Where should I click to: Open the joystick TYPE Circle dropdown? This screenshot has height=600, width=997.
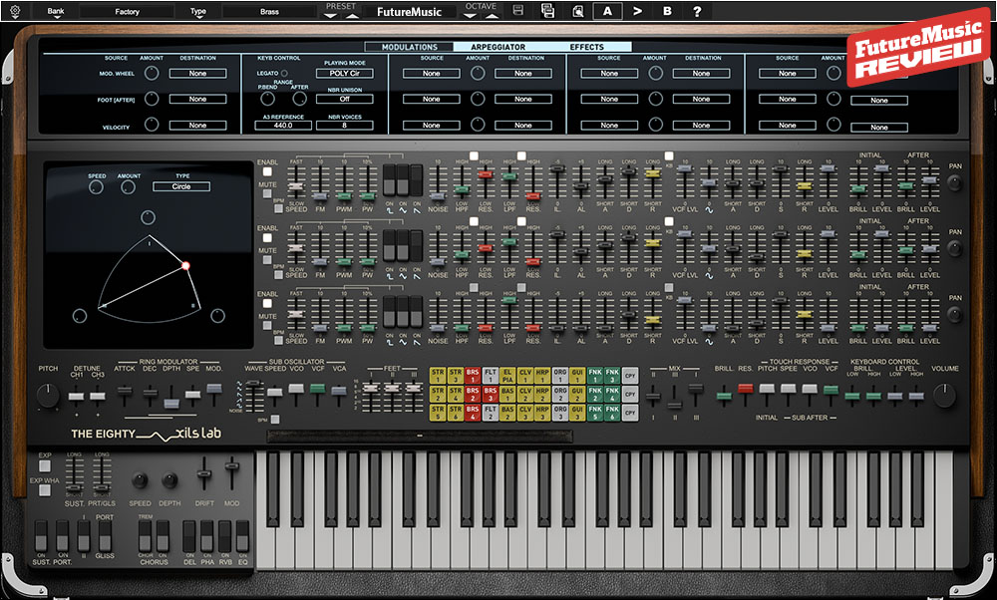coord(181,186)
